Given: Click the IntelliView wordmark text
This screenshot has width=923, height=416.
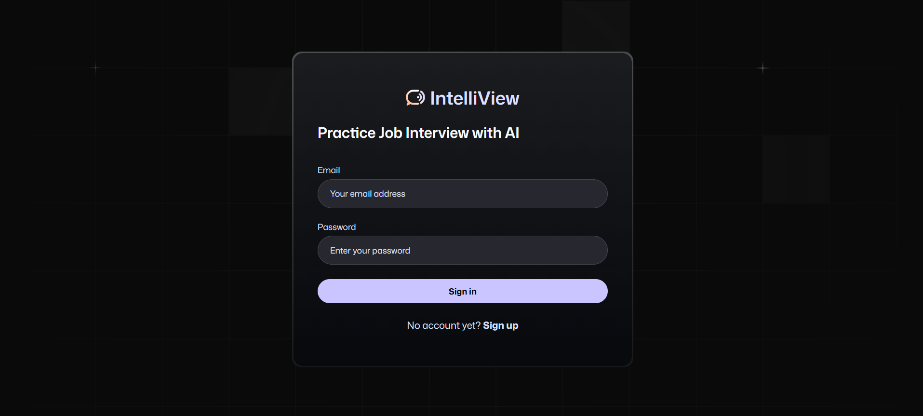Looking at the screenshot, I should pyautogui.click(x=474, y=98).
